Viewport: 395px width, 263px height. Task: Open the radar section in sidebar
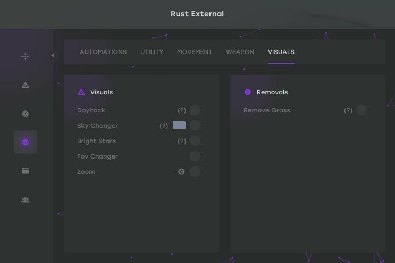pyautogui.click(x=25, y=113)
